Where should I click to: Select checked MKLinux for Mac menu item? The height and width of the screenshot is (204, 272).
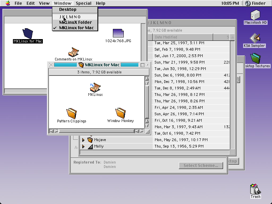coord(75,28)
